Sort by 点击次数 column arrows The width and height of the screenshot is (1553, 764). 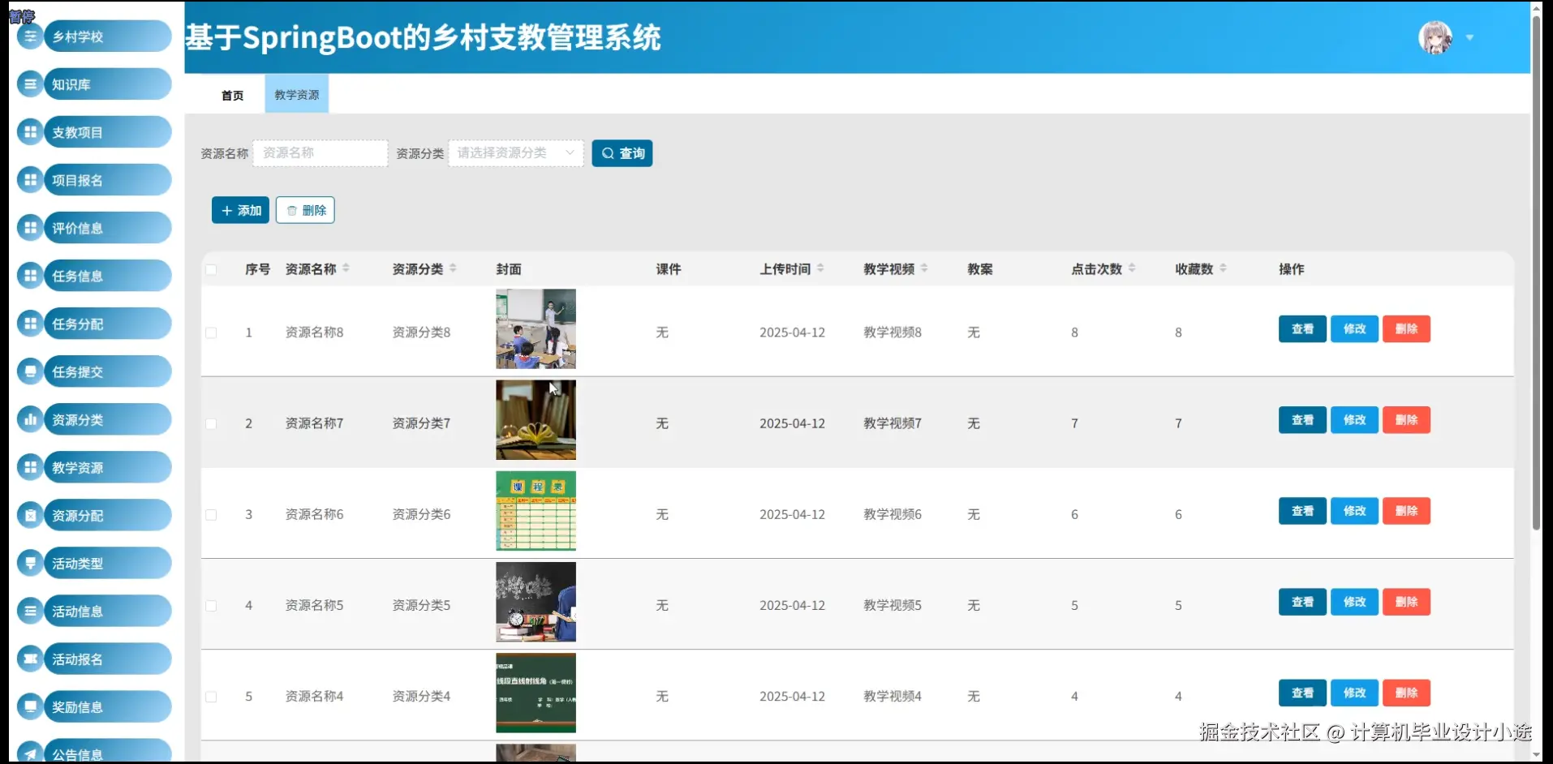(x=1132, y=268)
